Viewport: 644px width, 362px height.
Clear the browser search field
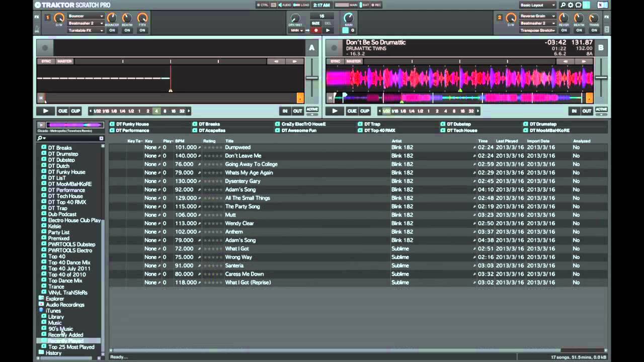coord(101,138)
